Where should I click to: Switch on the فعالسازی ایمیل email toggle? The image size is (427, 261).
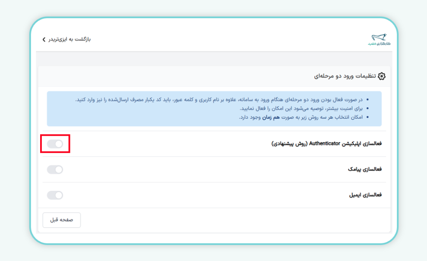click(x=55, y=195)
